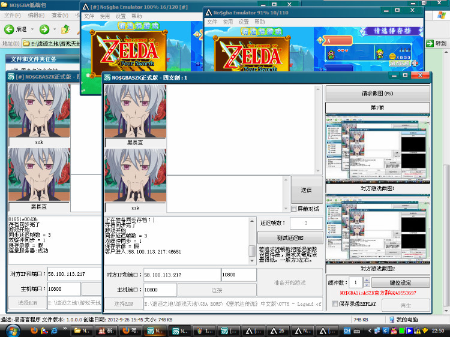This screenshot has height=337, width=450.
Task: Click 文件和文件夹任务 panel header in Explorer
Action: click(34, 59)
